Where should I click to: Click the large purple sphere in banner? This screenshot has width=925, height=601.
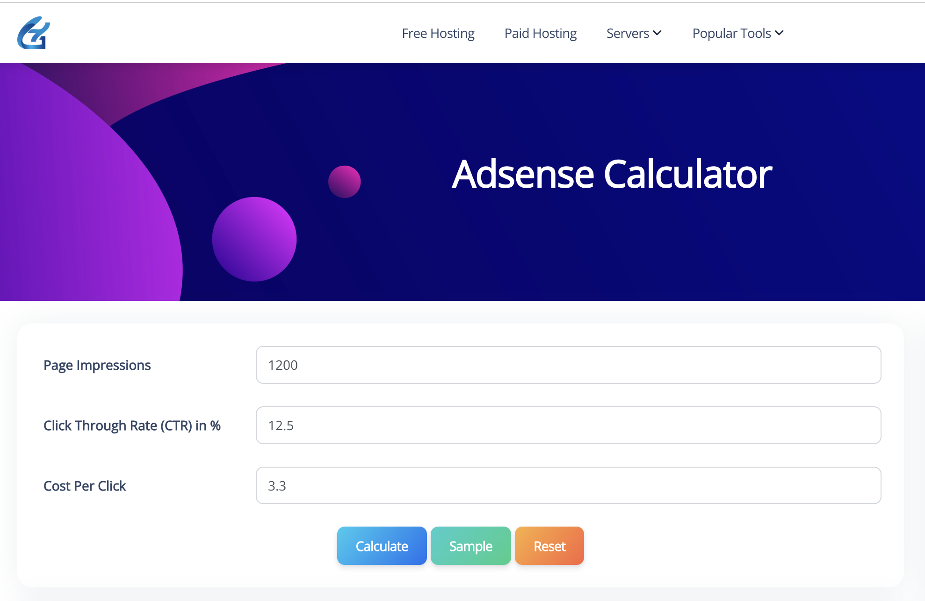(254, 239)
